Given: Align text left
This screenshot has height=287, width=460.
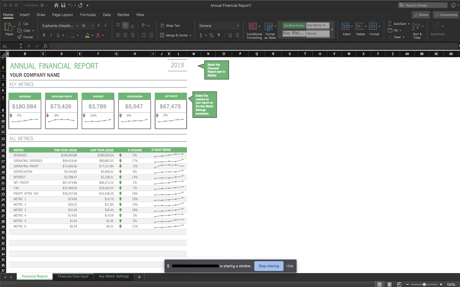Looking at the screenshot, I should [118, 35].
